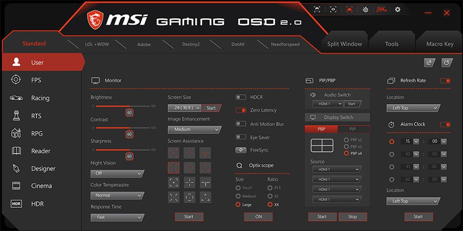Click the first framed icon in top bar
This screenshot has width=463, height=231.
click(317, 9)
